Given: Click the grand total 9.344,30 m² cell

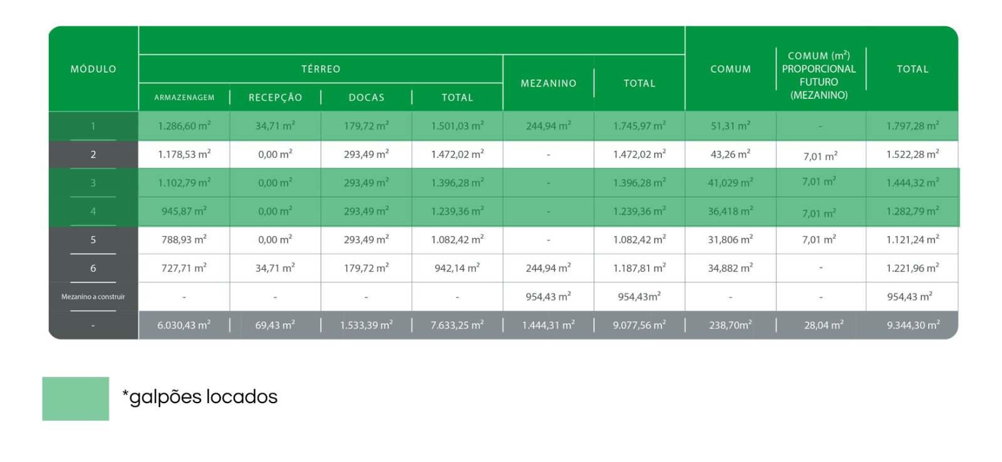Looking at the screenshot, I should [x=912, y=326].
